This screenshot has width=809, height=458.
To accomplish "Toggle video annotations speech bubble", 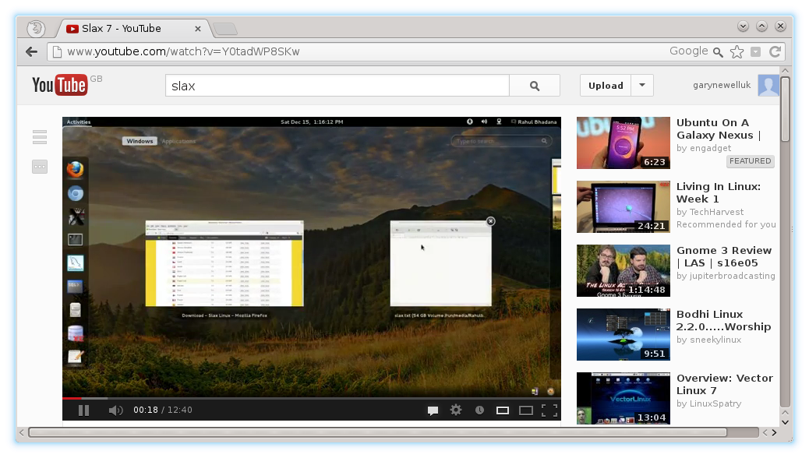I will pyautogui.click(x=433, y=410).
